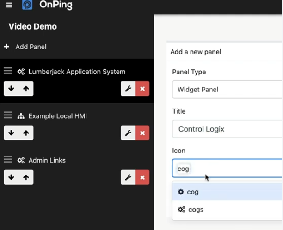Remove the Example Local HMI panel
283x230 pixels.
point(142,133)
